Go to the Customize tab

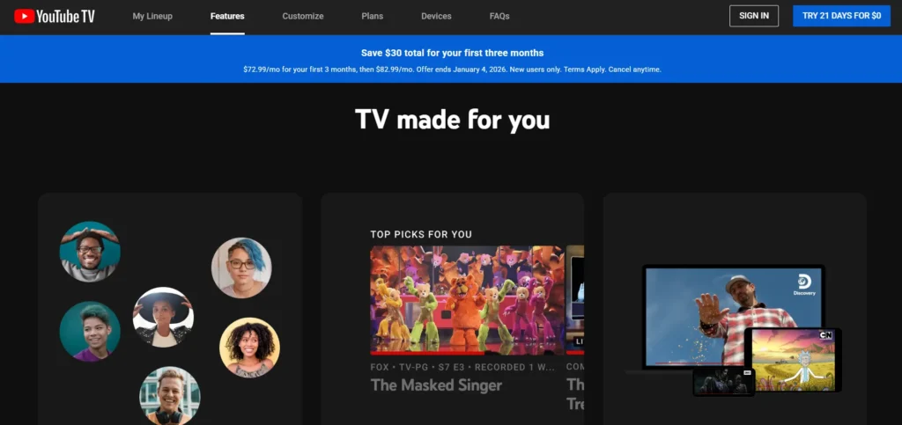click(x=303, y=16)
